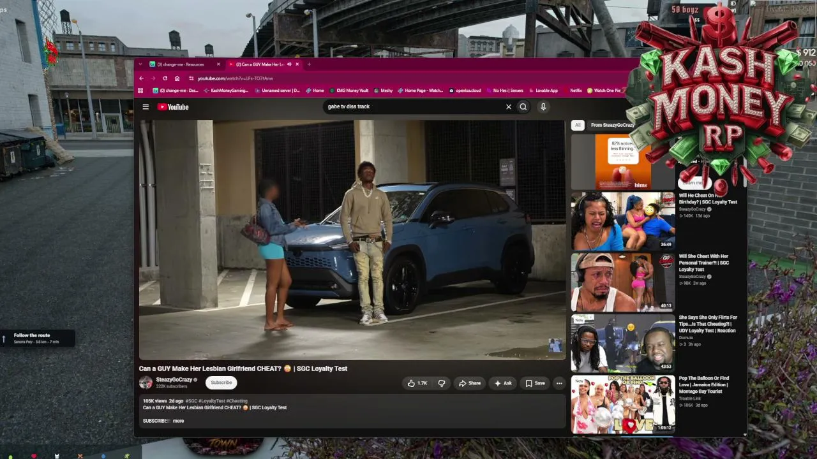Mute the audio on the YouTube tab

pyautogui.click(x=289, y=64)
